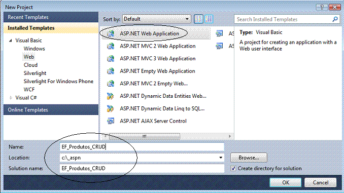Image resolution: width=344 pixels, height=193 pixels.
Task: Select the Cloud template category
Action: click(30, 65)
